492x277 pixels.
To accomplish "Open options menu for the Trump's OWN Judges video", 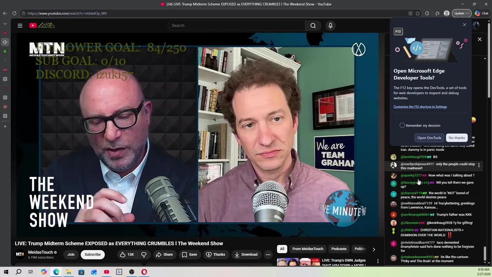I will [378, 261].
